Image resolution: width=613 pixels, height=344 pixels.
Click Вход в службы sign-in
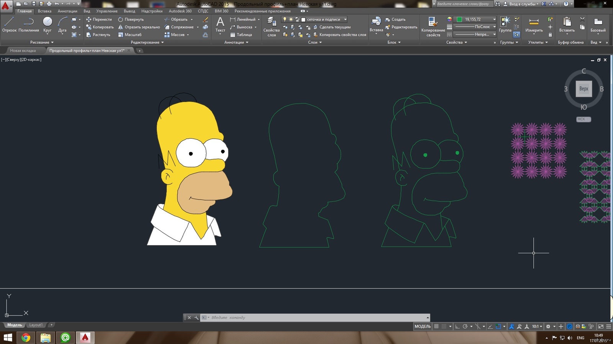(x=521, y=4)
